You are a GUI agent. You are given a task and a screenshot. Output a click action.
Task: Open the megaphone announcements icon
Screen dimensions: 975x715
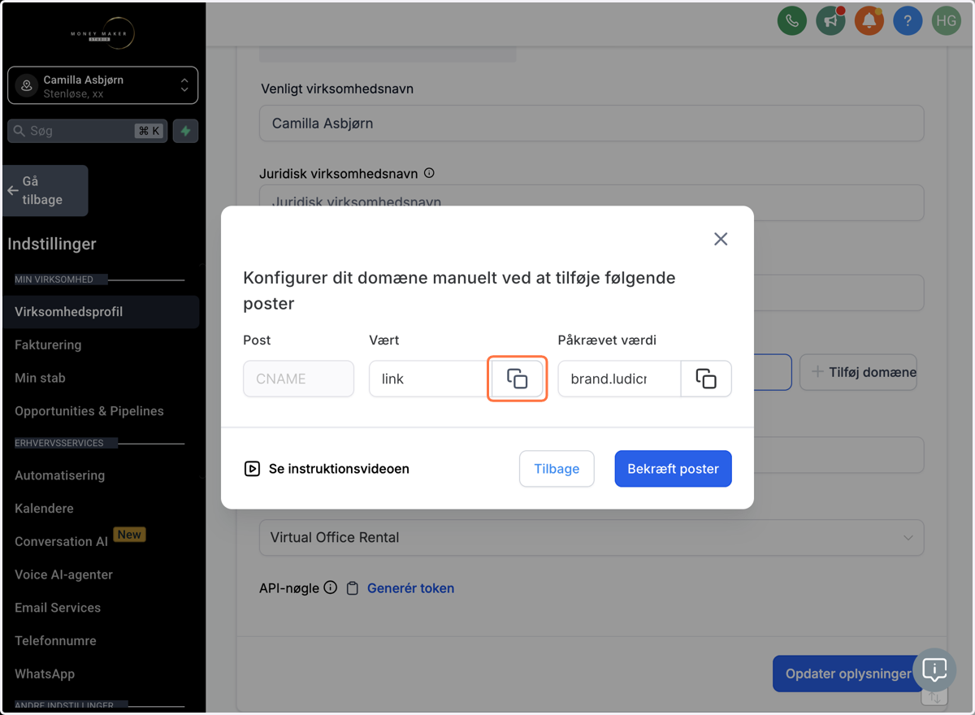click(x=830, y=21)
